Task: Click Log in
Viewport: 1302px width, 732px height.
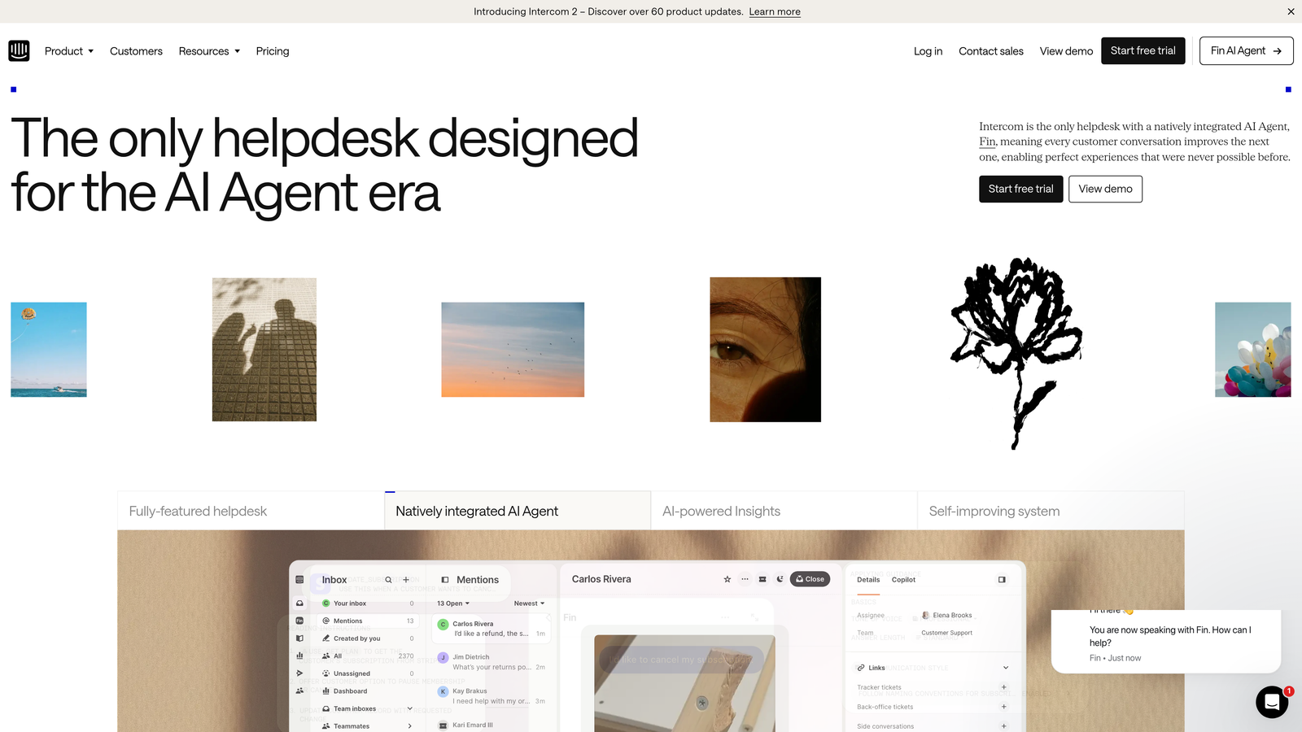Action: (928, 51)
